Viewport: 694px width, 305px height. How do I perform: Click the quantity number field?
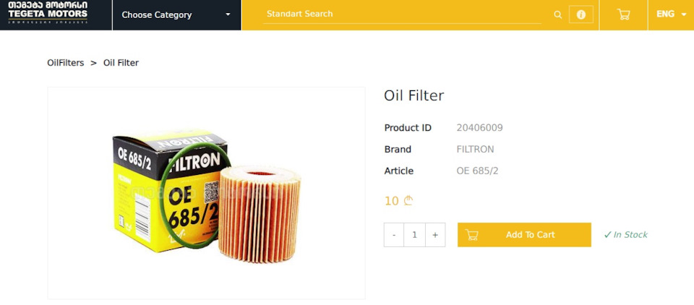point(414,235)
